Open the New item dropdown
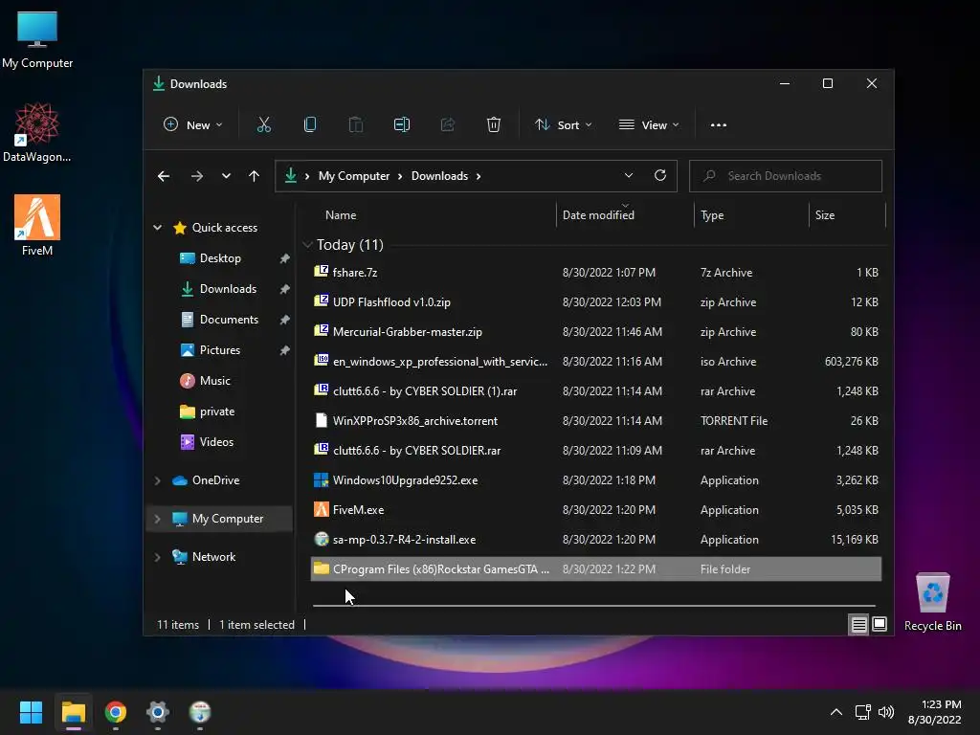Image resolution: width=980 pixels, height=735 pixels. pyautogui.click(x=192, y=125)
